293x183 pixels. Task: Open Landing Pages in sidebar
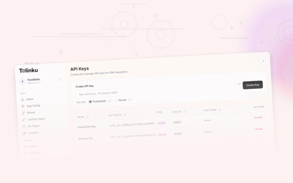[36, 119]
